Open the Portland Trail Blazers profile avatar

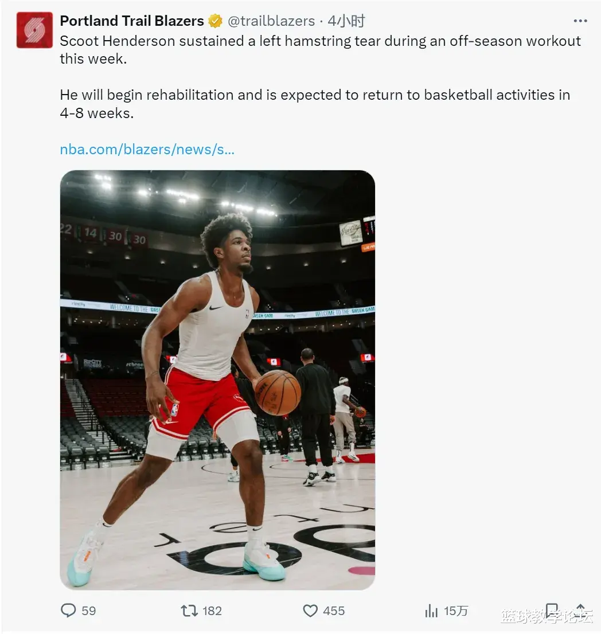[34, 30]
